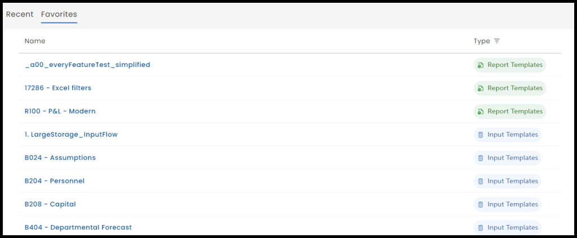Click the _a00_everyFeatureTest_simplified report badge icon
The image size is (577, 238).
click(481, 65)
